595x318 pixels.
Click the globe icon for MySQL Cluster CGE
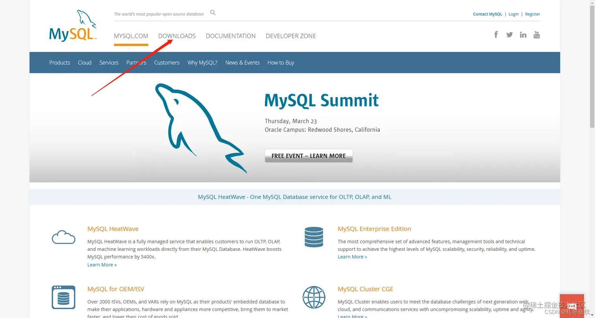click(314, 297)
